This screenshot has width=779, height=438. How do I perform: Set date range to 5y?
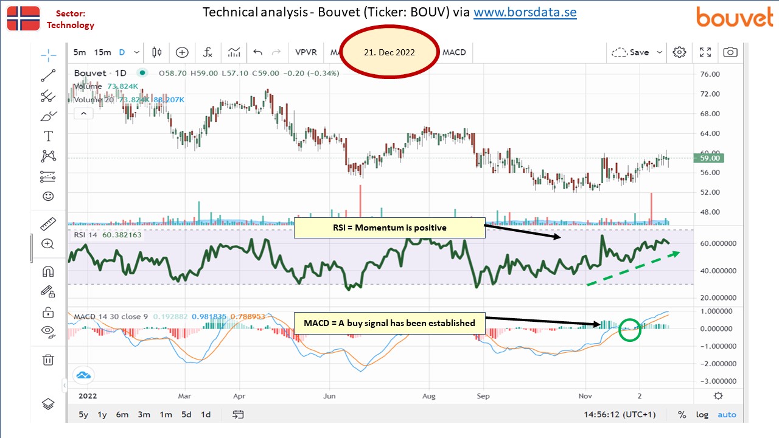pos(83,414)
